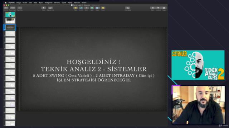Open the Pencere menu
229x128 pixels.
77,2
